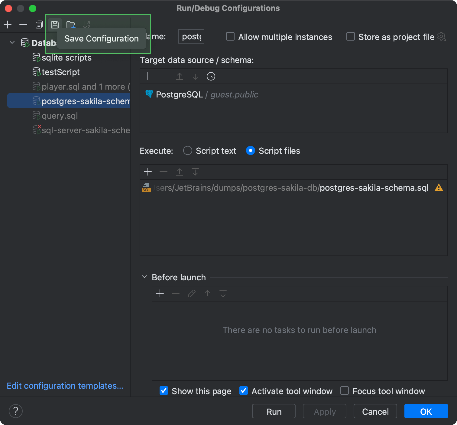Collapse the Before launch section
Viewport: 457px width, 425px height.
(144, 277)
